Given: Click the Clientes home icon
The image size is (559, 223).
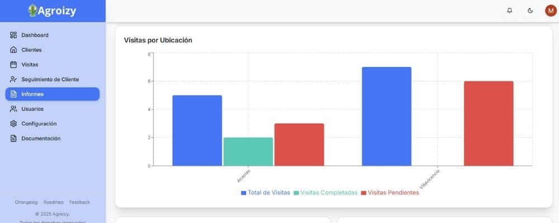Looking at the screenshot, I should pos(13,50).
